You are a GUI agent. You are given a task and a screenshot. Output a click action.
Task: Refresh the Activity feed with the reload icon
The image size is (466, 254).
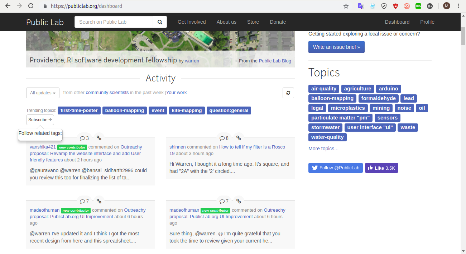[x=288, y=93]
